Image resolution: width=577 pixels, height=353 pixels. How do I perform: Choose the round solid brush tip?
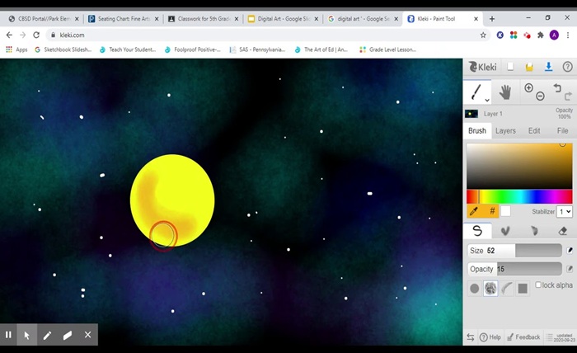474,288
